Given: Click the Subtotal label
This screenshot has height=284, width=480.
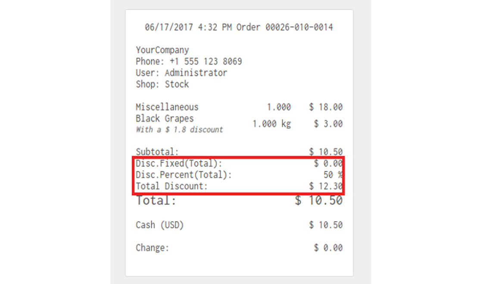Looking at the screenshot, I should (x=157, y=152).
